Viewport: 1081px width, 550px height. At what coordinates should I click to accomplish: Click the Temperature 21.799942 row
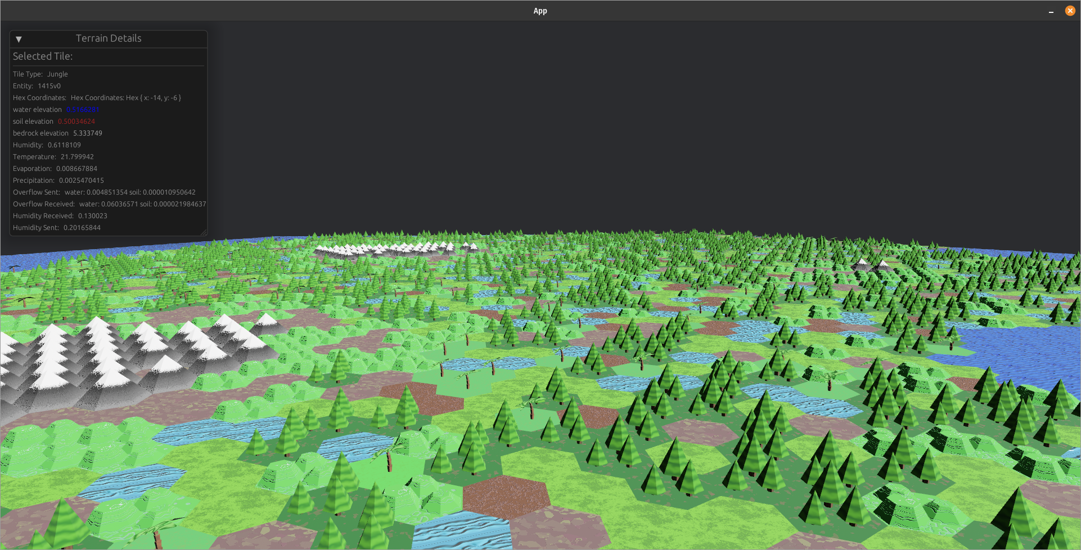53,157
